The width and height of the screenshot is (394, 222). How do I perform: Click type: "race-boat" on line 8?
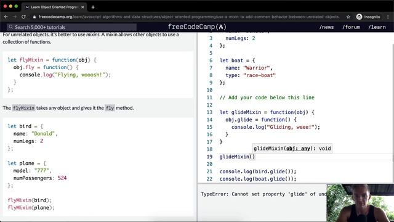(x=251, y=75)
